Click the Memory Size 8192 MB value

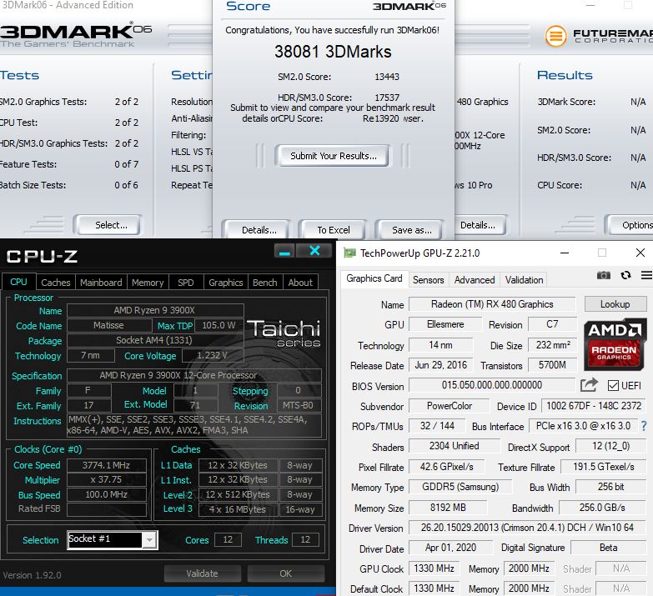tap(448, 508)
